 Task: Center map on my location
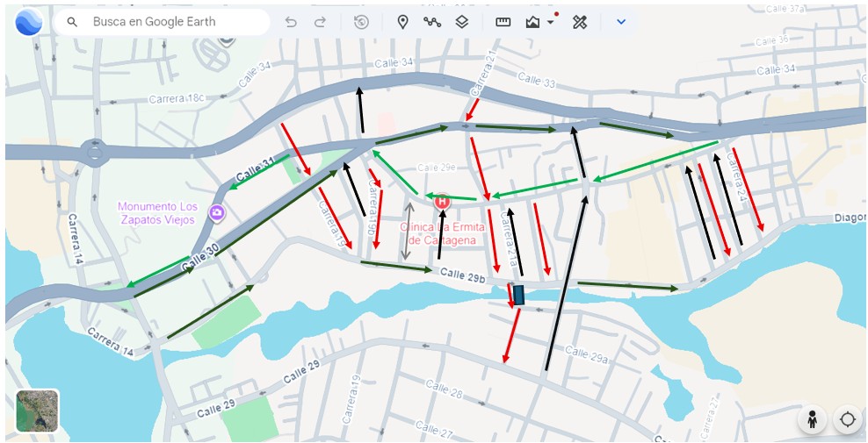pyautogui.click(x=848, y=419)
